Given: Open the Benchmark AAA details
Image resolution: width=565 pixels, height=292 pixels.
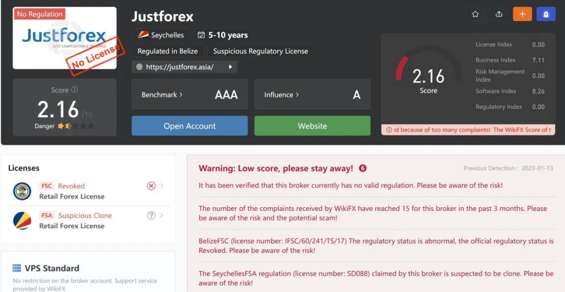Looking at the screenshot, I should coord(190,94).
